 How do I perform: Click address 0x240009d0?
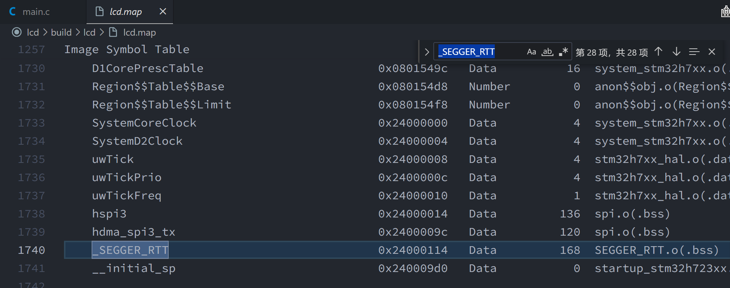413,268
